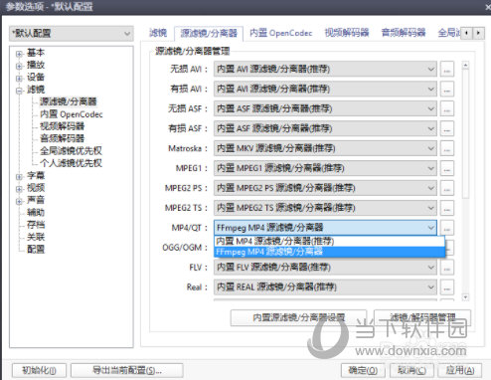The width and height of the screenshot is (491, 380).
Task: Select 音频解码器 in the tree
Action: click(x=62, y=138)
